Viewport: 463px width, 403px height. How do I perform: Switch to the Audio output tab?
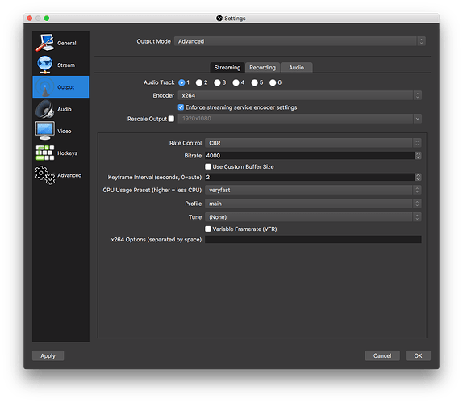296,68
